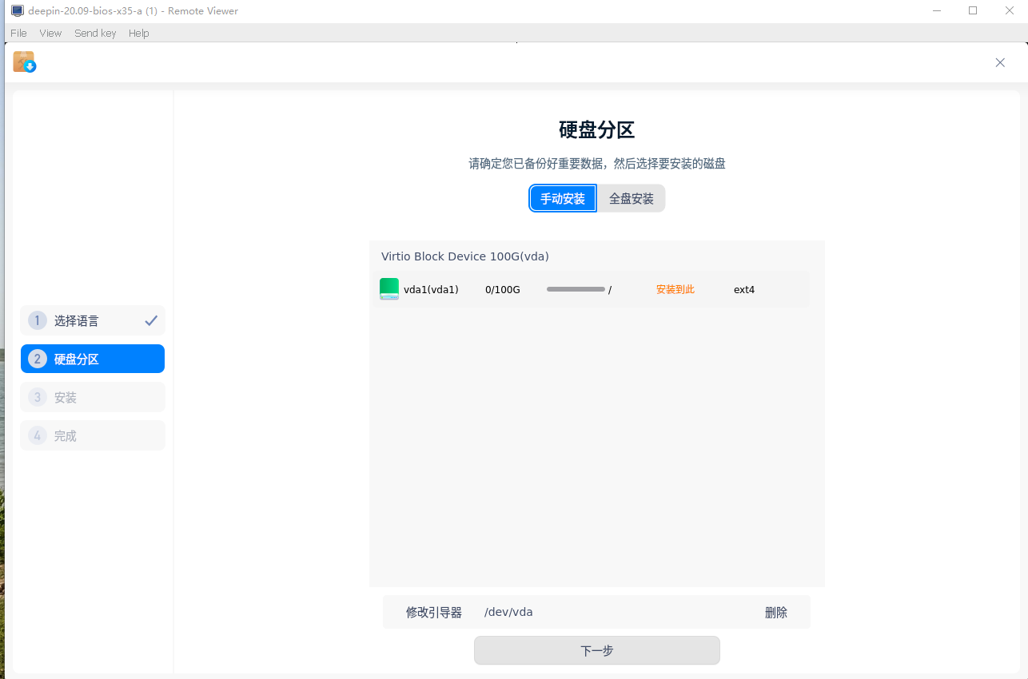Click the 删除 delete button
The width and height of the screenshot is (1028, 679).
coord(775,613)
